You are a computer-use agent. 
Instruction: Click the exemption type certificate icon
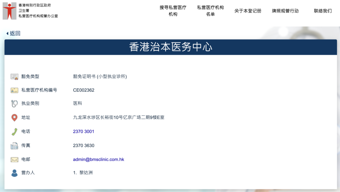click(x=14, y=76)
